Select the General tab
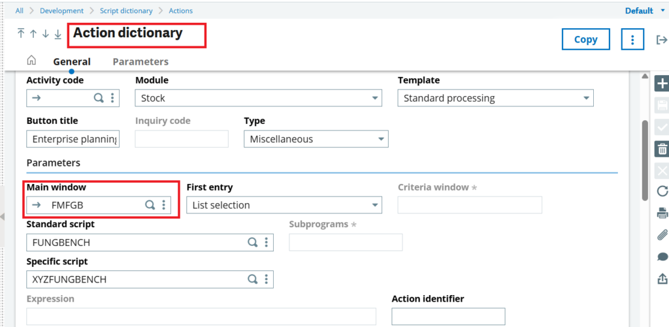This screenshot has height=327, width=669. tap(72, 61)
